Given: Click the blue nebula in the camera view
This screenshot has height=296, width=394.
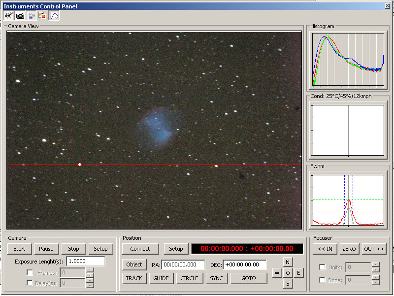Looking at the screenshot, I should point(159,128).
